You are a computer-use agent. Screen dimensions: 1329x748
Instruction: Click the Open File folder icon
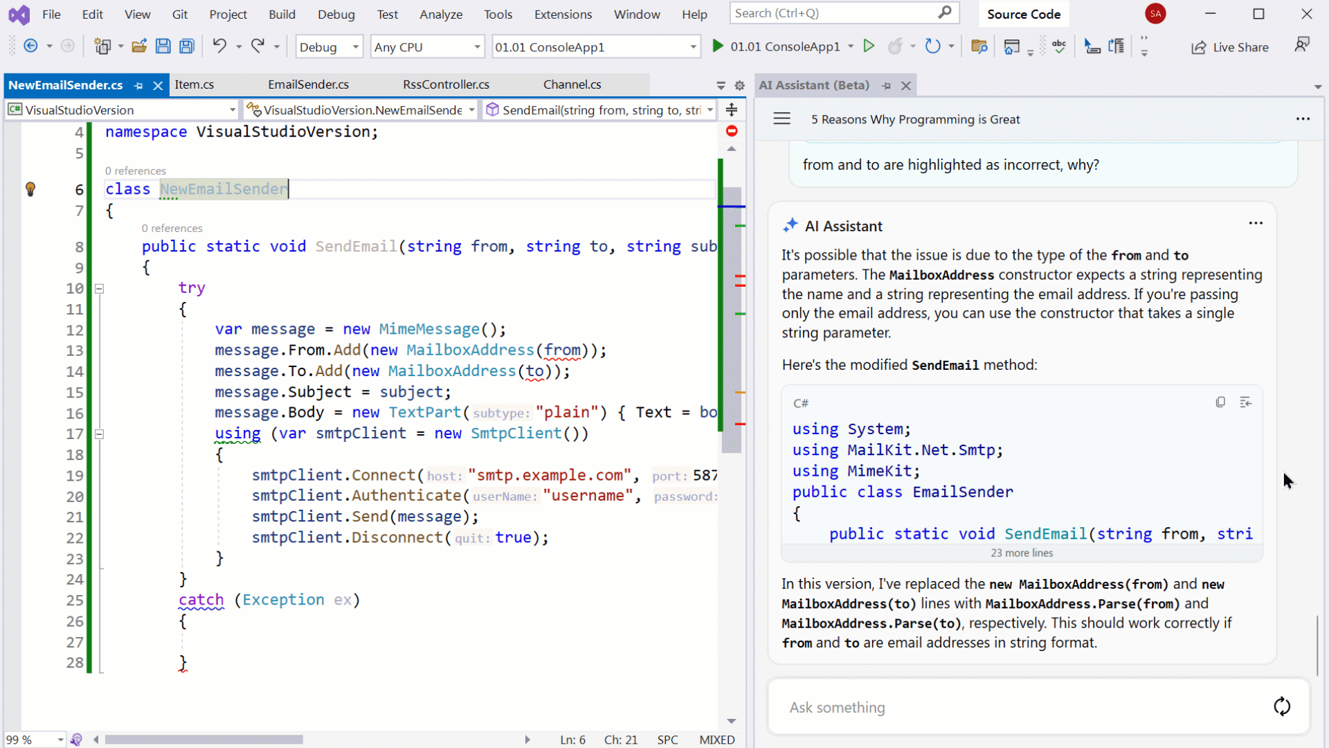point(139,46)
